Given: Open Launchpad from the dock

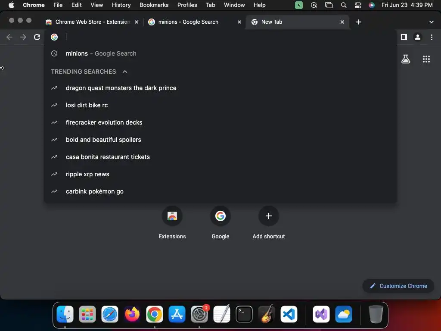Looking at the screenshot, I should 87,314.
